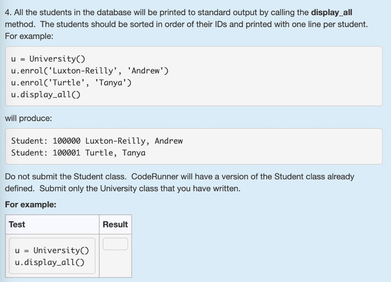This screenshot has width=391, height=282.
Task: Click the Test column header
Action: [17, 224]
